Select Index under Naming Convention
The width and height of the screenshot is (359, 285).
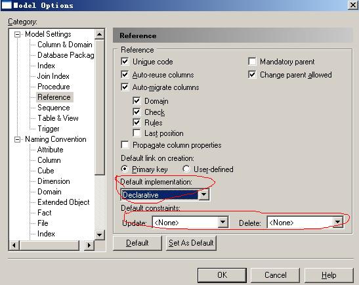pyautogui.click(x=46, y=234)
